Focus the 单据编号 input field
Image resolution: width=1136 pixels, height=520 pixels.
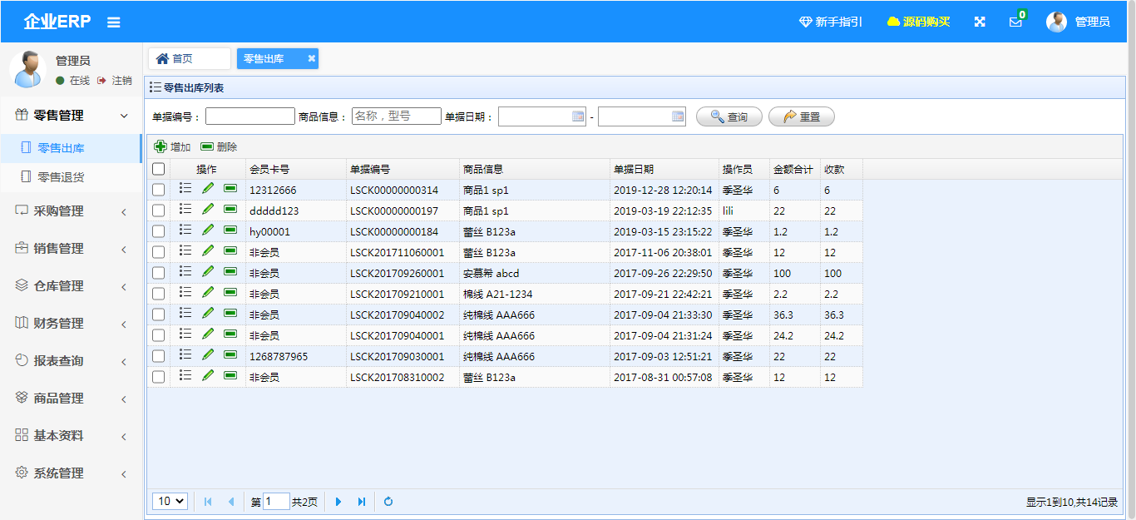(x=249, y=116)
